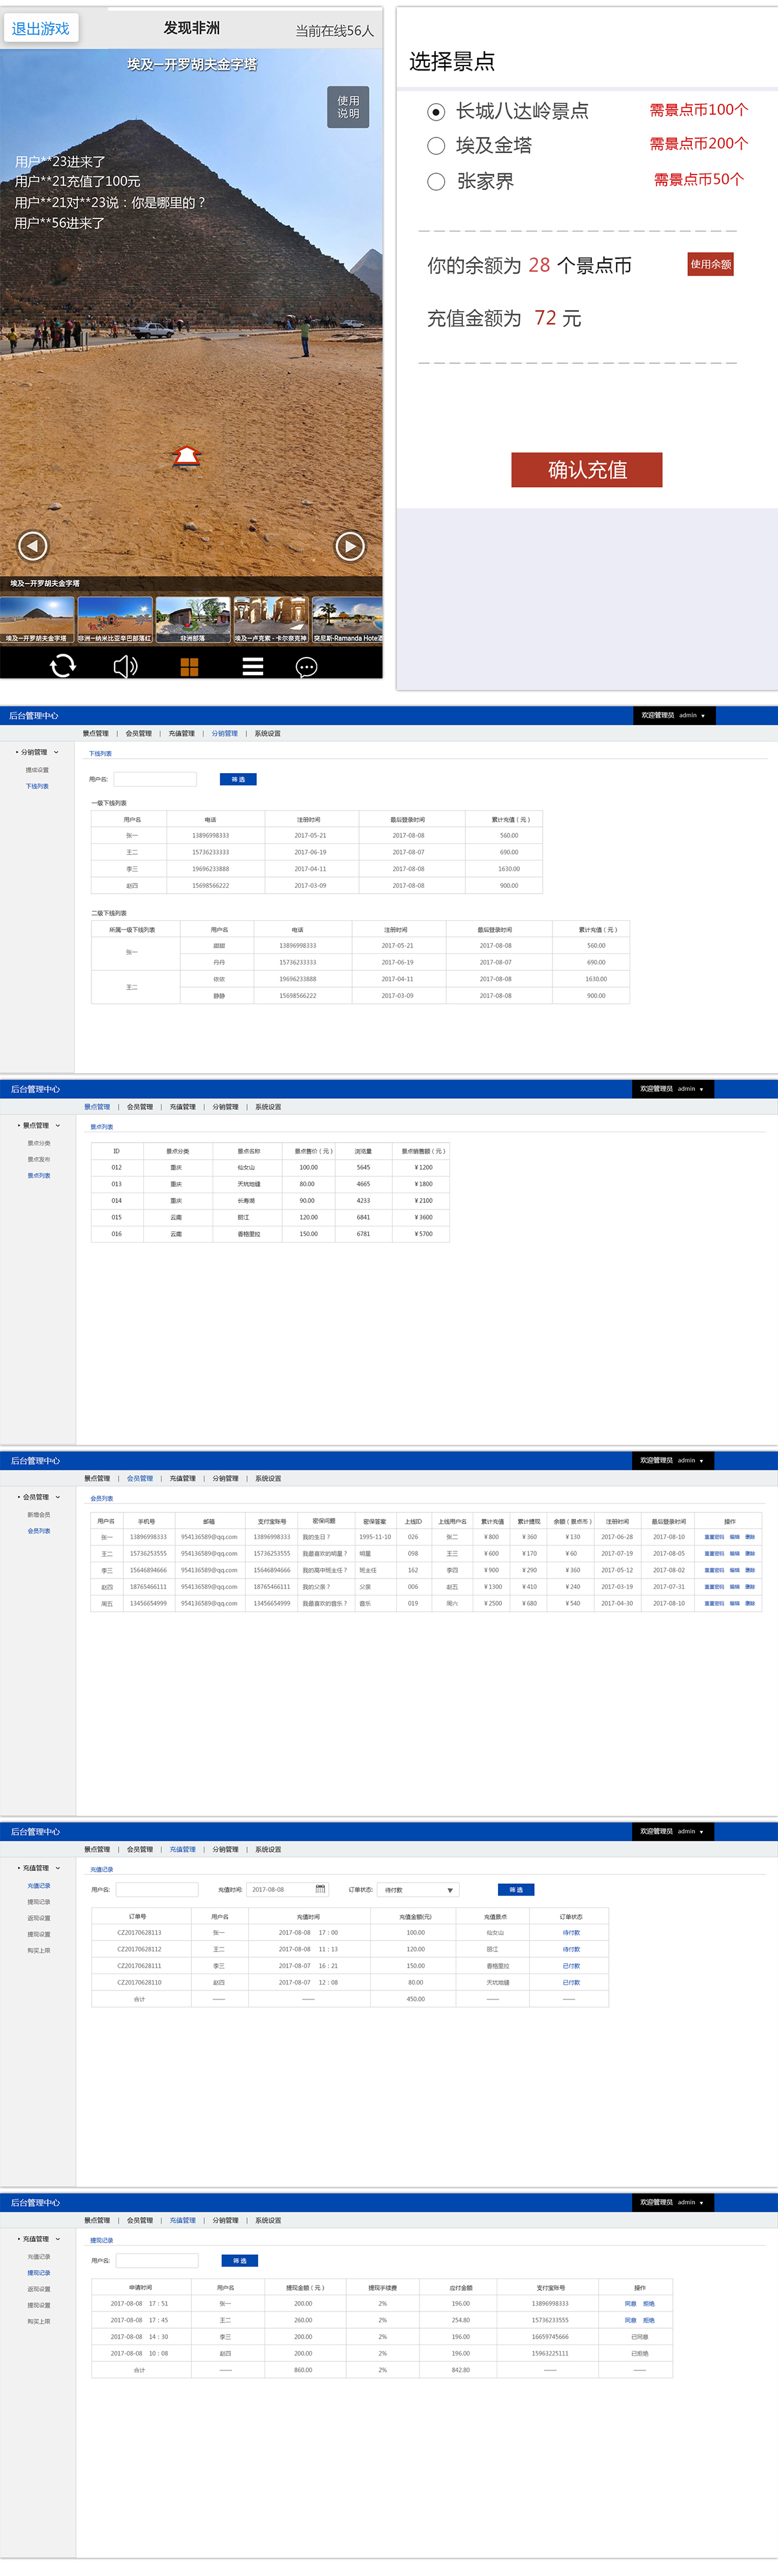
Task: Select the 突尼斯-Ramanda Hotel thumbnail
Action: click(347, 621)
